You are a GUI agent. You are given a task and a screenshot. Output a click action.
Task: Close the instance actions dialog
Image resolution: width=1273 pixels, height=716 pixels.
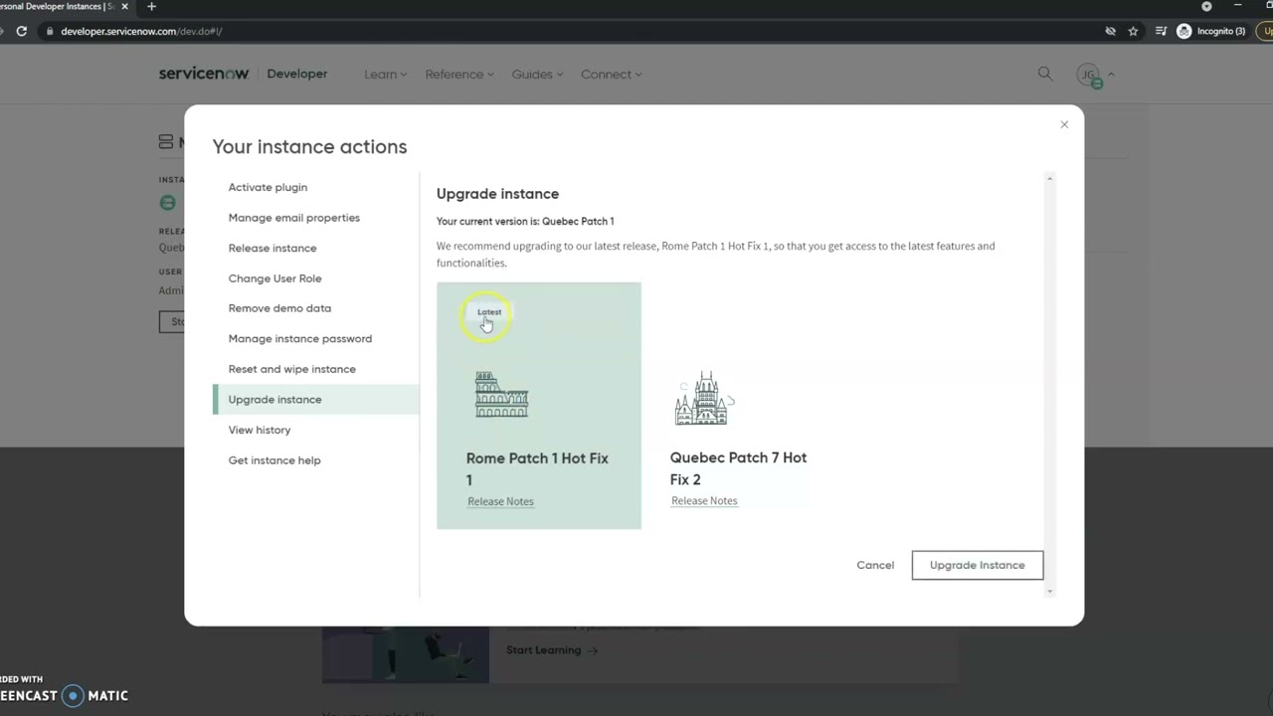pos(1064,124)
